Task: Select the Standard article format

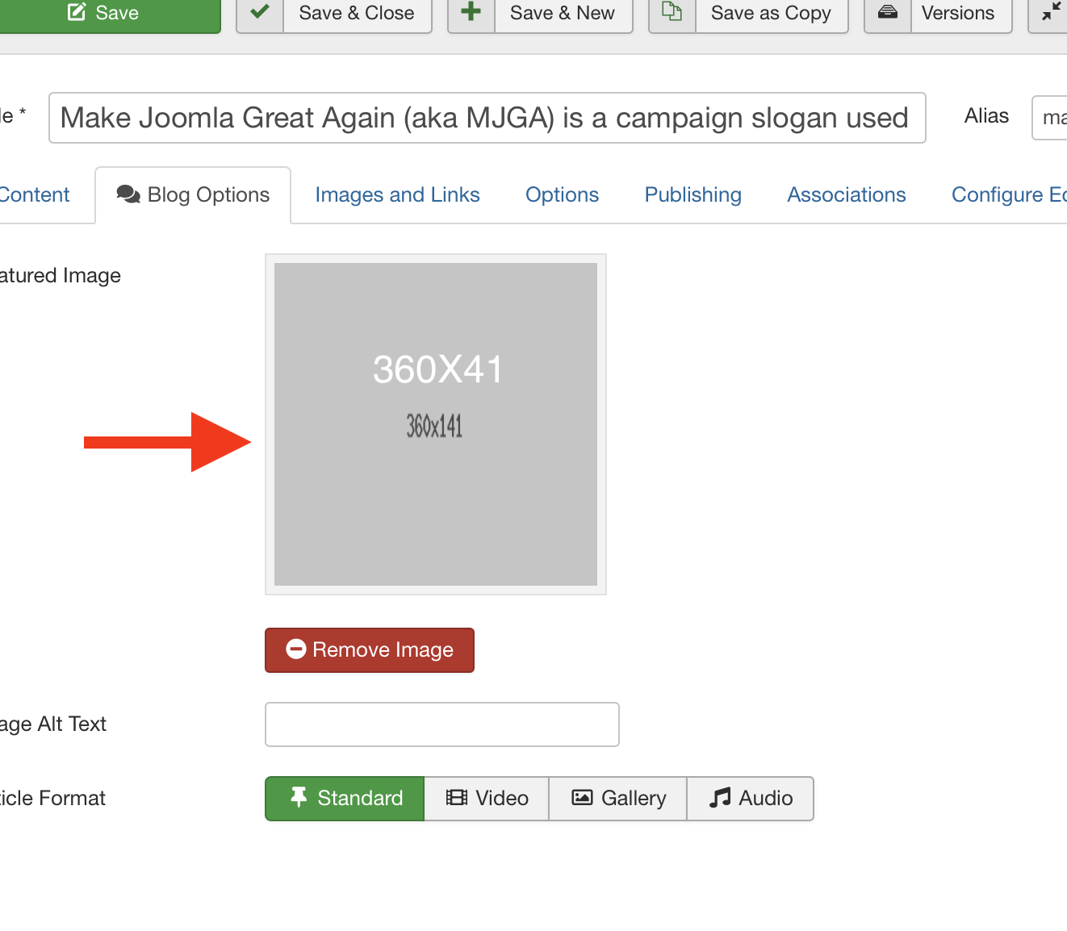Action: pyautogui.click(x=345, y=798)
